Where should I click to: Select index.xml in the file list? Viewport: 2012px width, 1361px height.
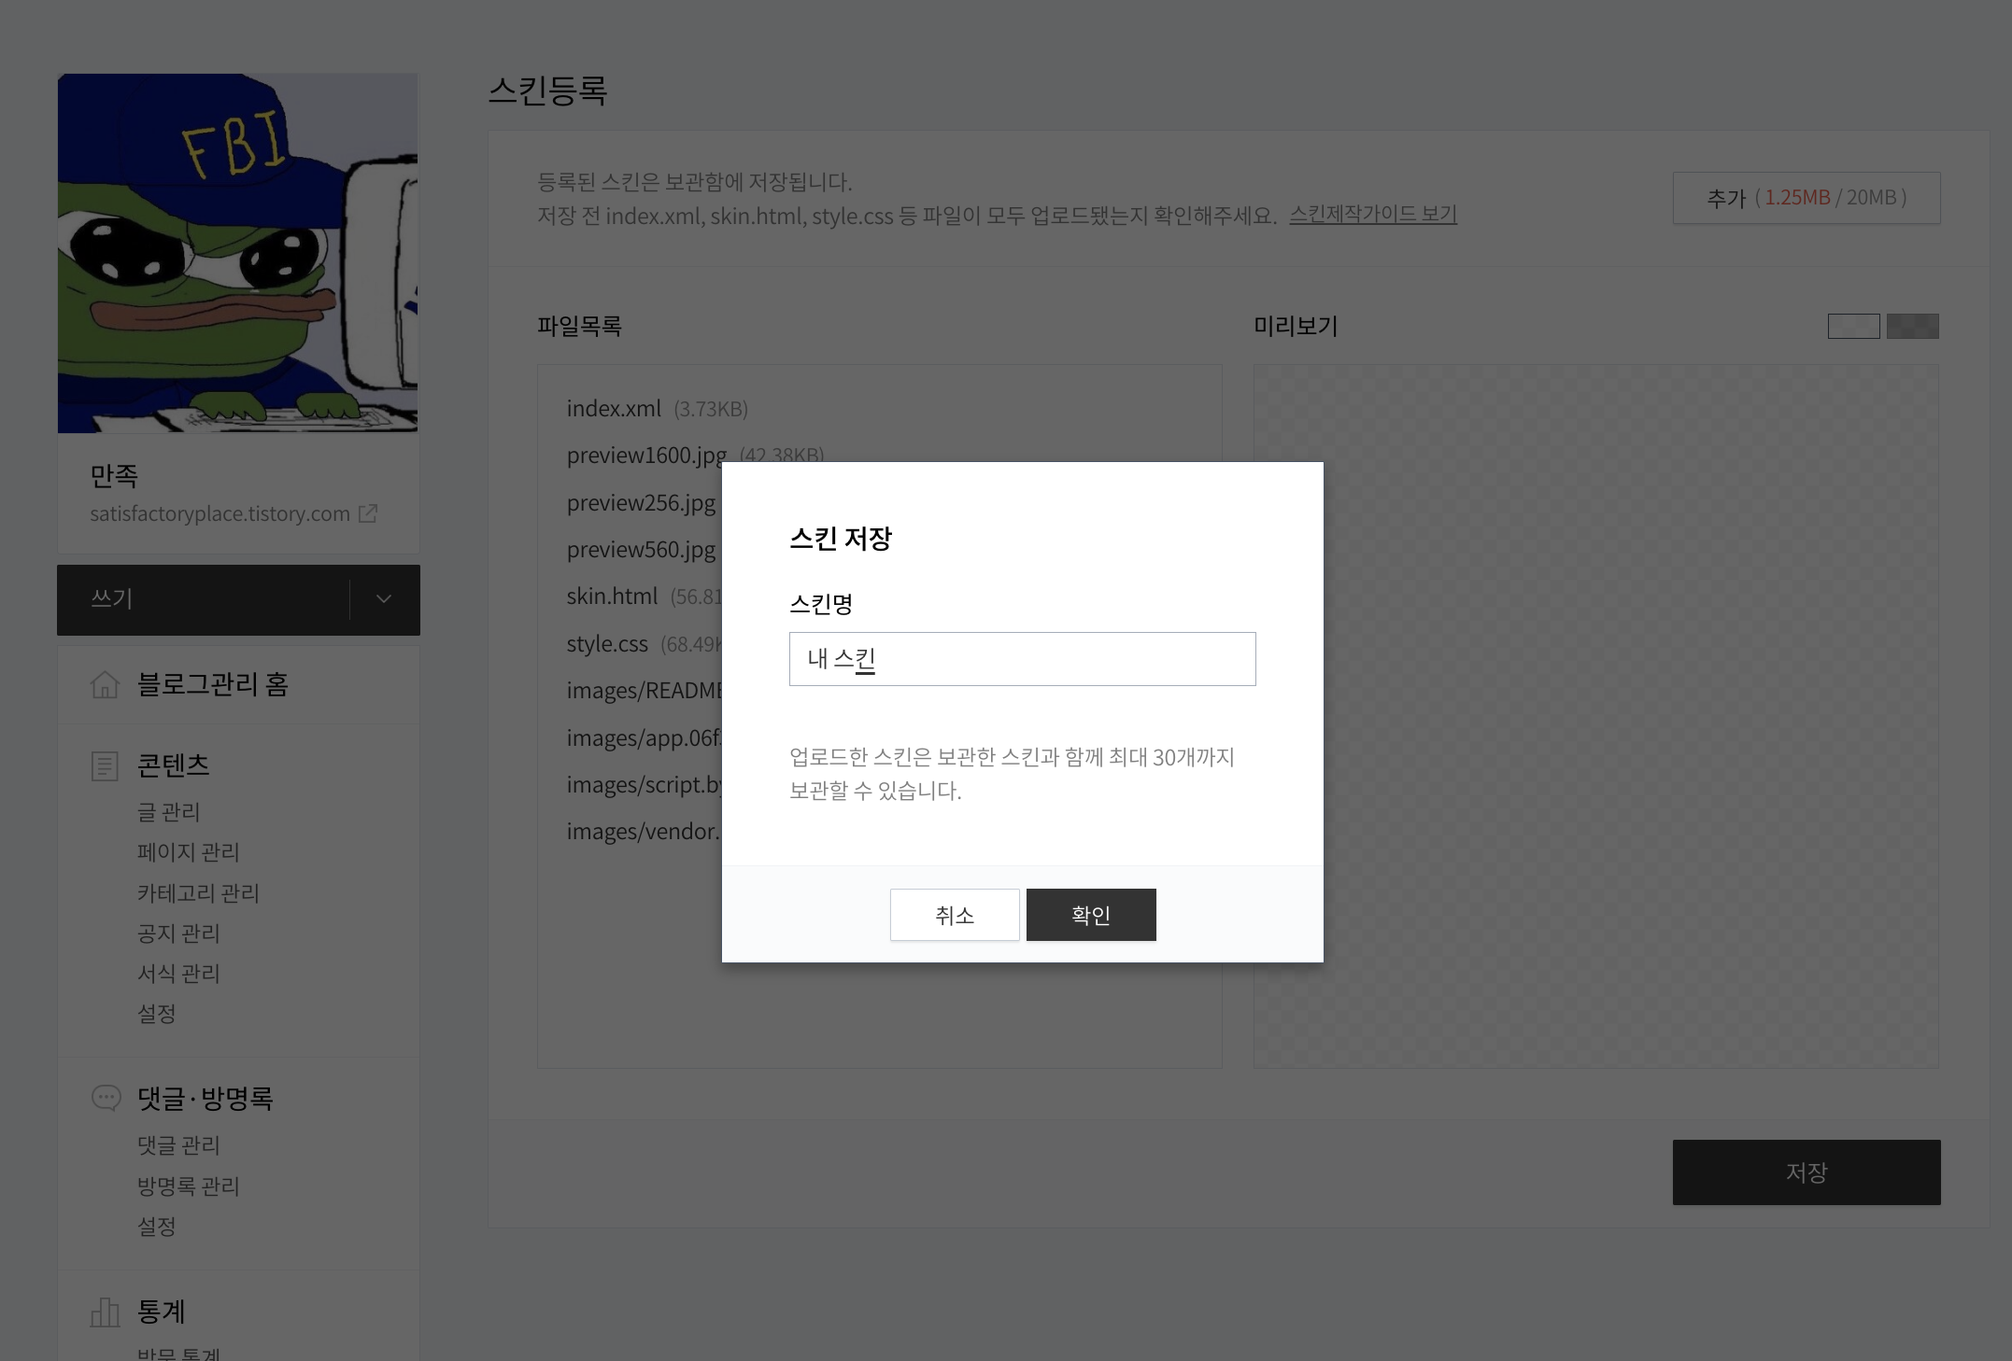[x=614, y=409]
